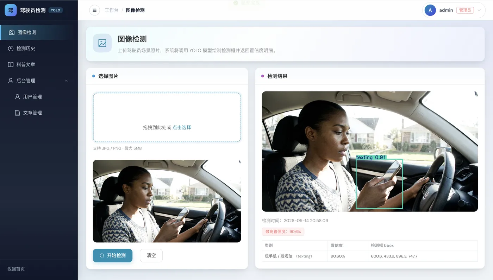Clear the selection with the 清空 button

151,255
